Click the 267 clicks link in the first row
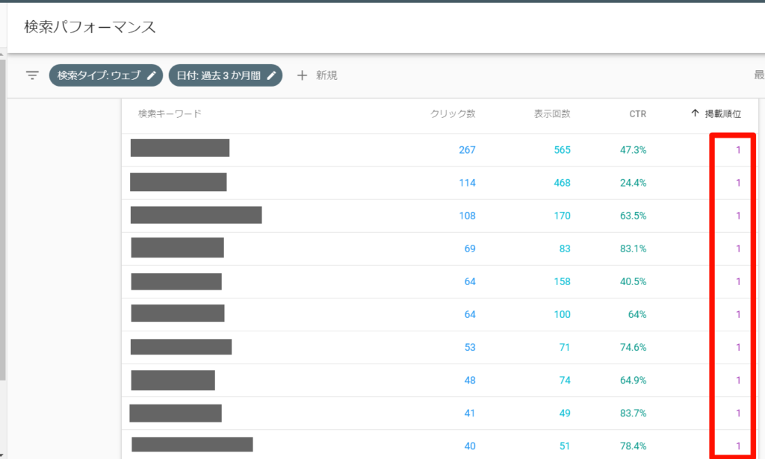 click(467, 149)
